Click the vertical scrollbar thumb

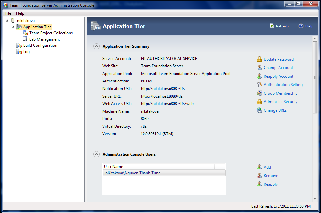point(315,77)
